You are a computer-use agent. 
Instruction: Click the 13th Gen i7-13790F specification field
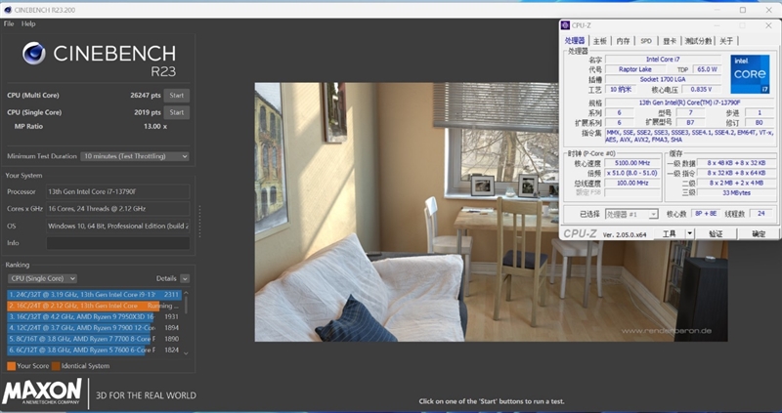click(690, 103)
